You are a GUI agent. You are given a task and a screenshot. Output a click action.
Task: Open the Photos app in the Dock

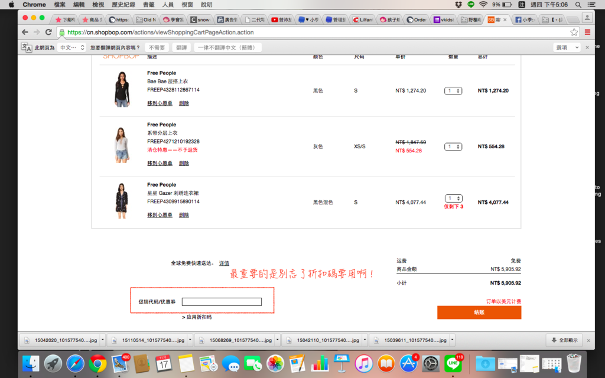point(275,363)
